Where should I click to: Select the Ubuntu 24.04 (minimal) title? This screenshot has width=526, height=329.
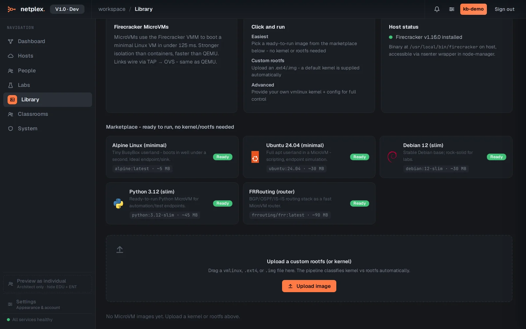(295, 145)
